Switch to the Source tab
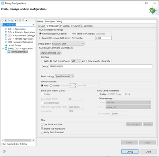The height and width of the screenshot is (157, 159). (x=75, y=26)
